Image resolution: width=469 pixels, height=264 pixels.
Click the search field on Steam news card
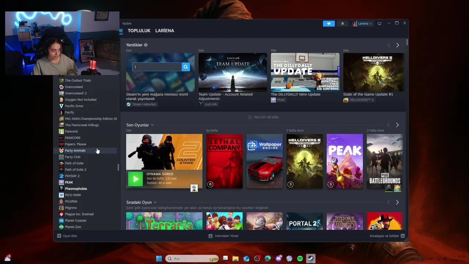tap(157, 67)
